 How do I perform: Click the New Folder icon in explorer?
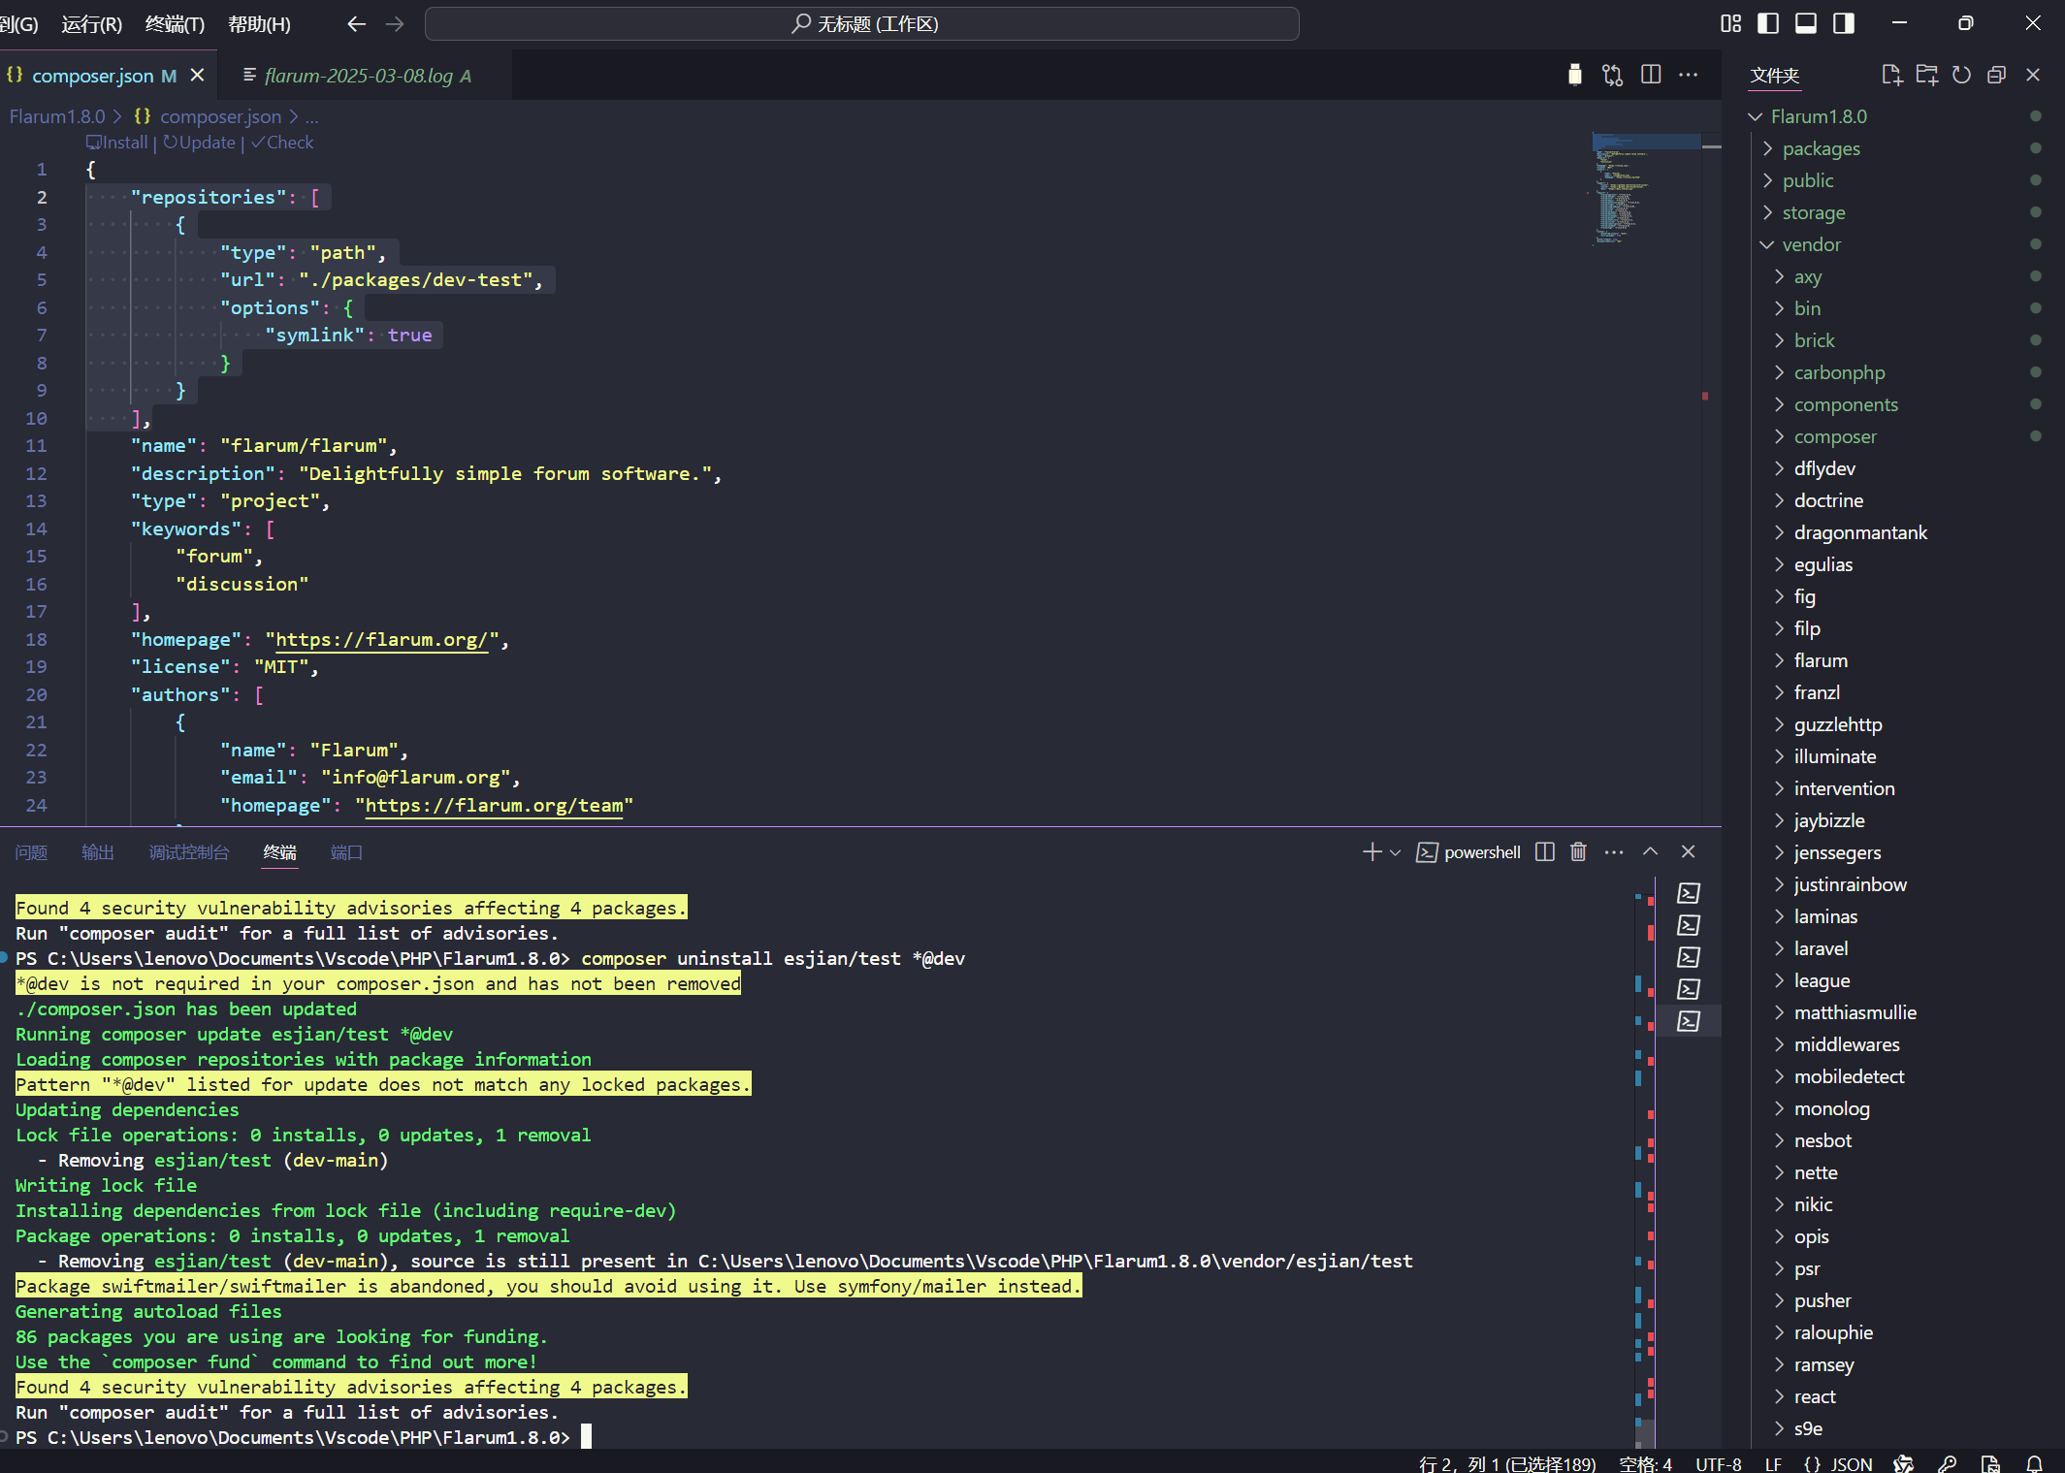click(x=1926, y=75)
